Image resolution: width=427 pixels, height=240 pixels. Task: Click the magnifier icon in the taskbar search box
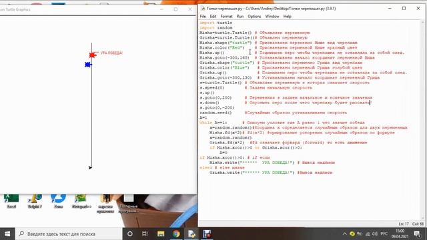[x=21, y=234]
